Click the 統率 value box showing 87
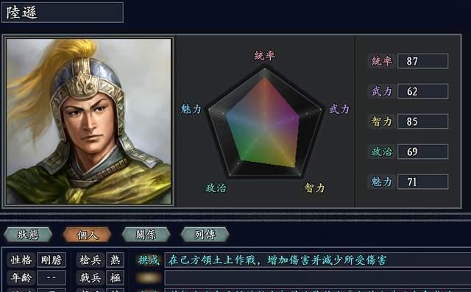This screenshot has width=471, height=292. tap(422, 61)
